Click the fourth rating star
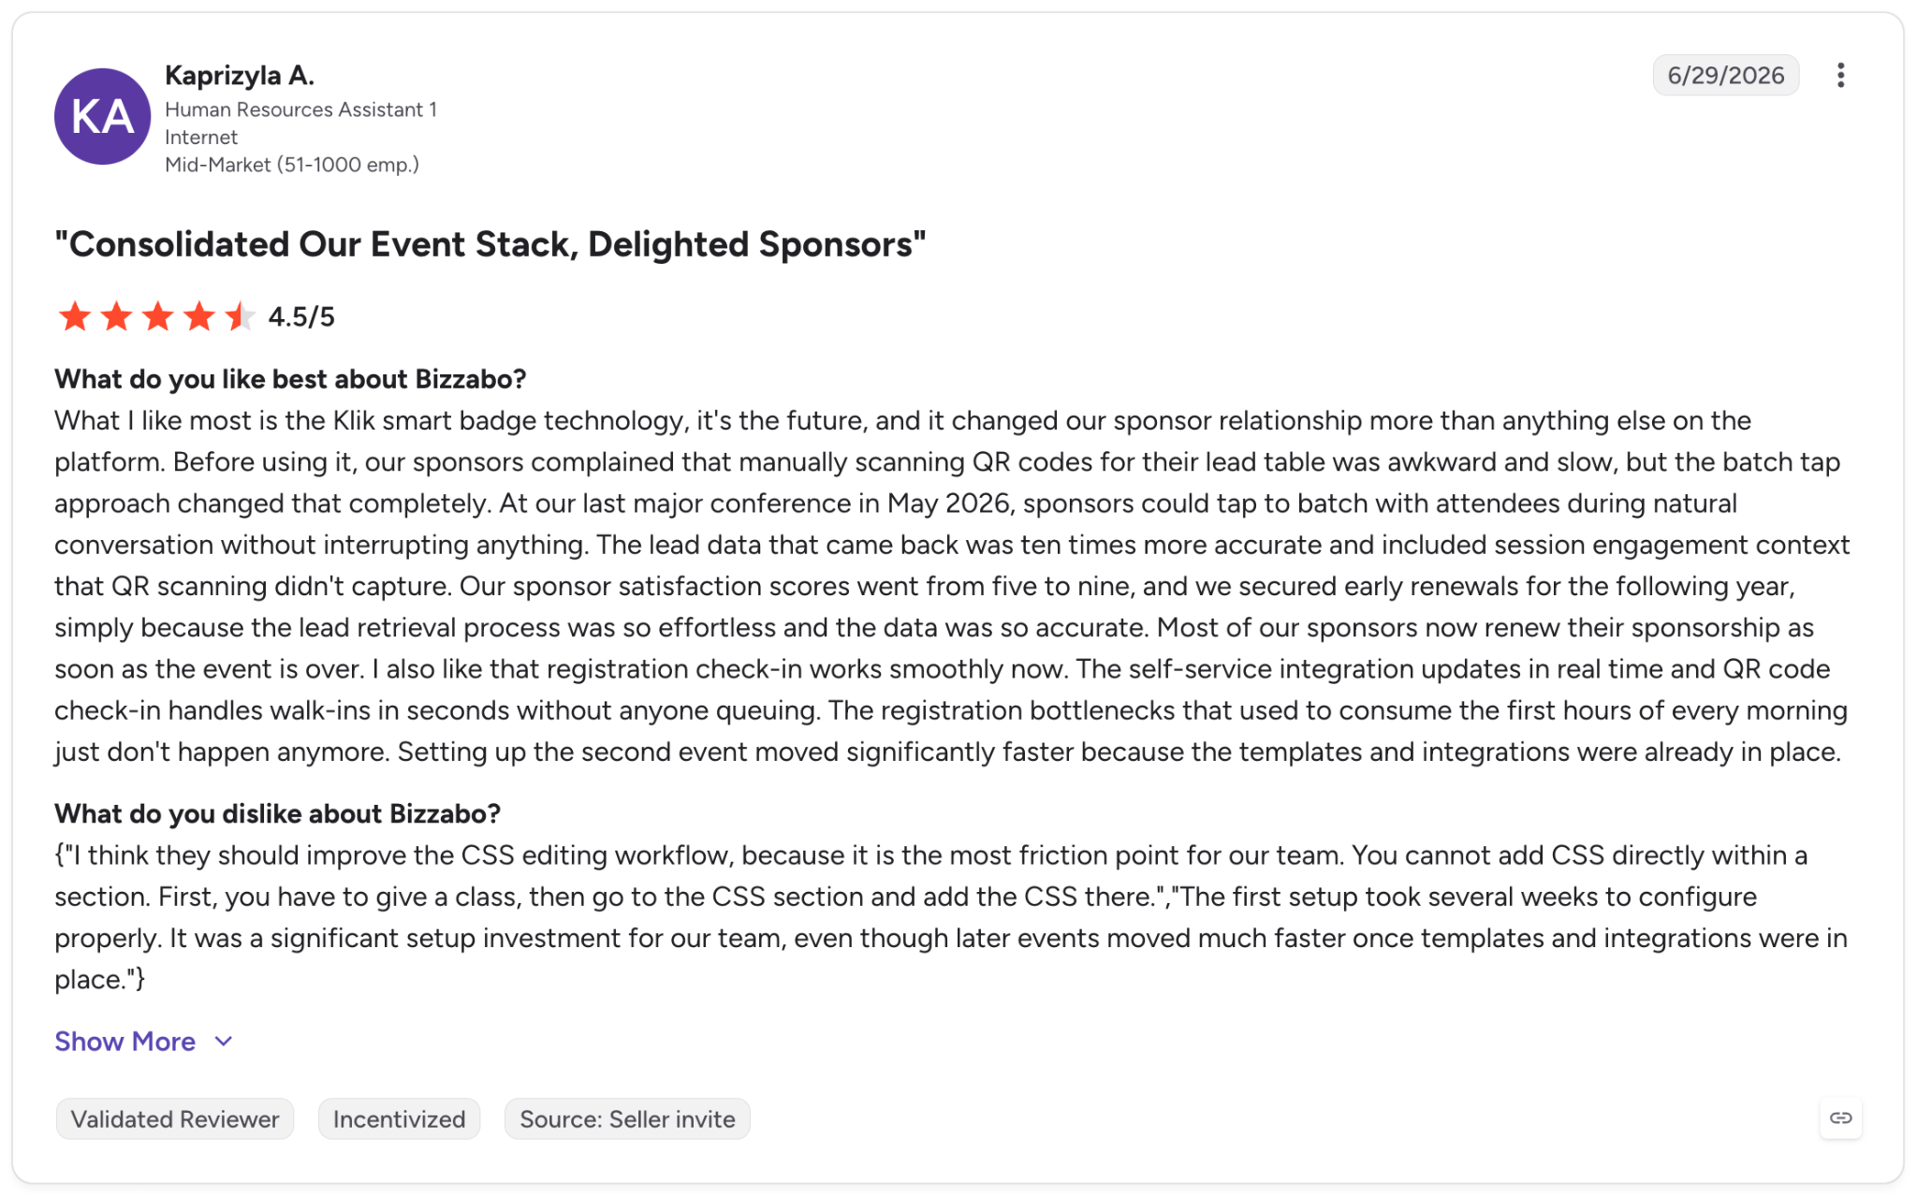Screen dimensions: 1917x1197 pyautogui.click(x=198, y=316)
